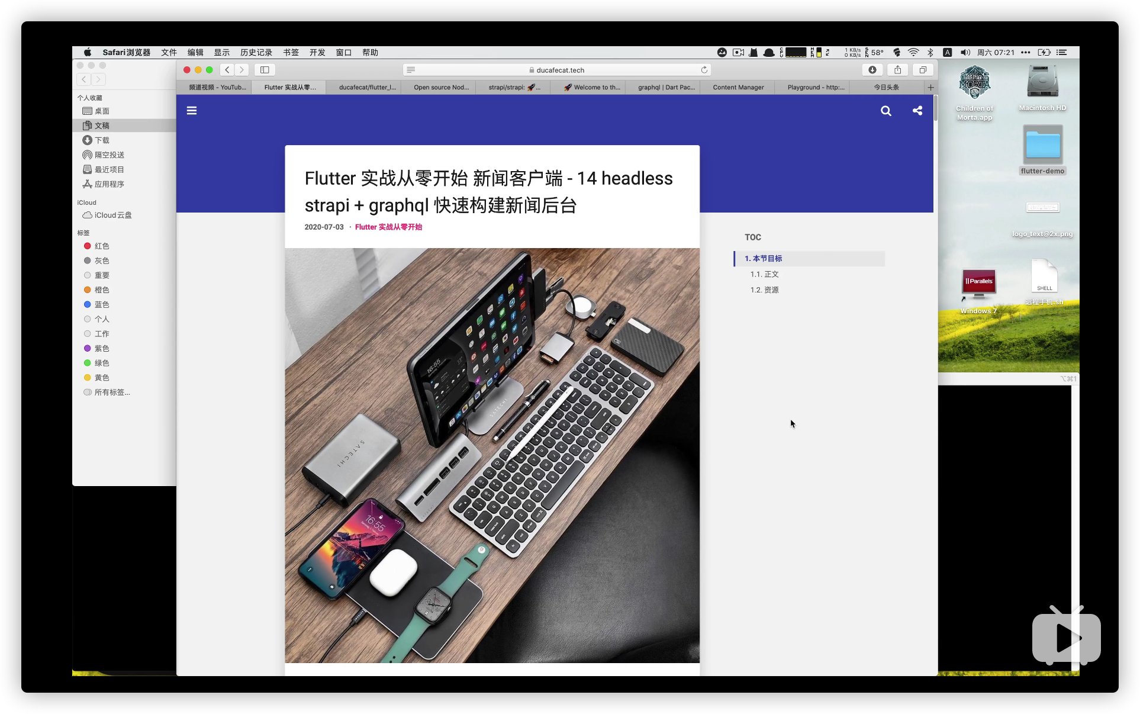Jump to 1.2. 资源 in the TOC

click(x=764, y=290)
